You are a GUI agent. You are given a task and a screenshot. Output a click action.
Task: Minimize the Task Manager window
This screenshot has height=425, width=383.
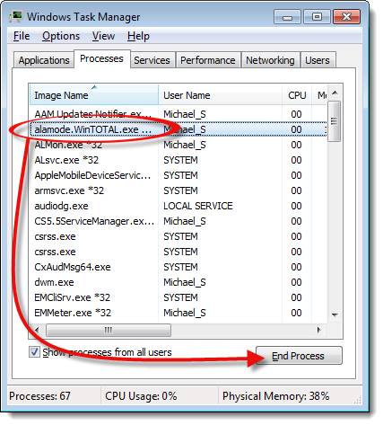[287, 17]
